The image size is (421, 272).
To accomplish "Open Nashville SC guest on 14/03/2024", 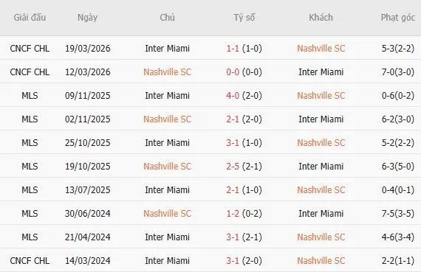I will click(x=321, y=261).
